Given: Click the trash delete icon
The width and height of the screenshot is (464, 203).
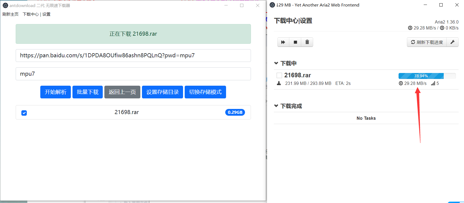Looking at the screenshot, I should coord(307,42).
